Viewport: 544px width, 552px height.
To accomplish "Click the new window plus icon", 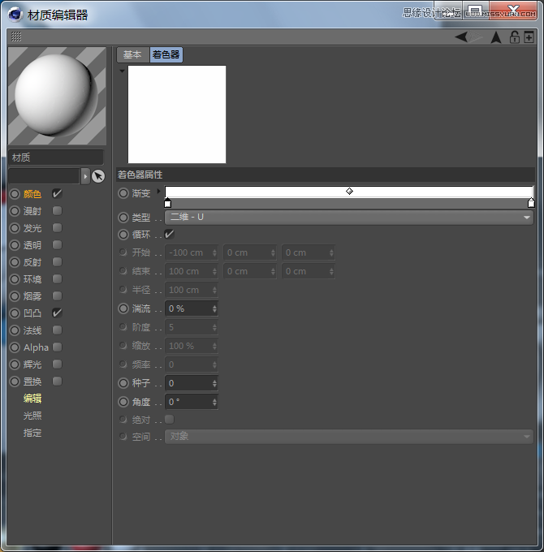I will click(x=529, y=37).
